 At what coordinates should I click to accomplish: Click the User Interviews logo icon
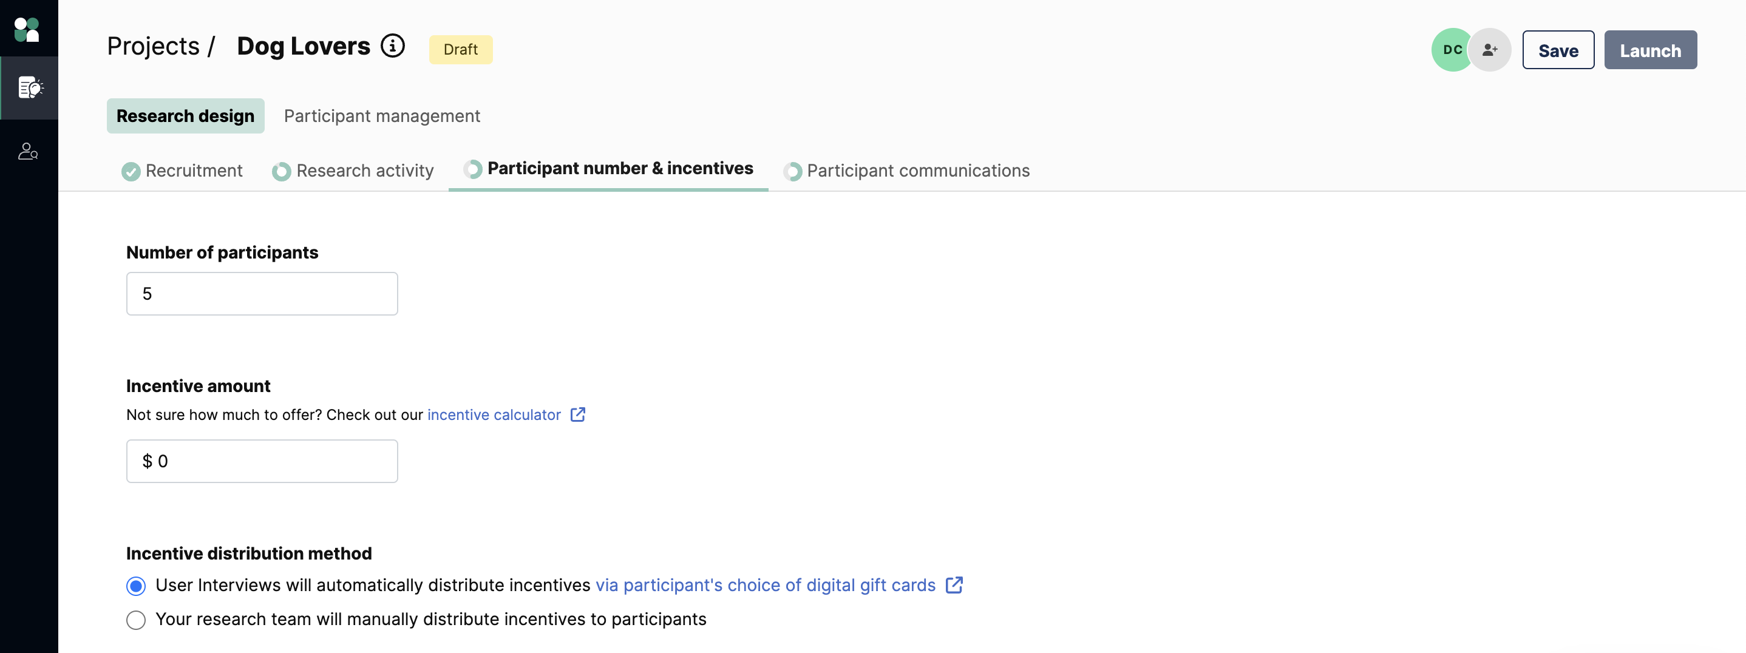coord(27,29)
